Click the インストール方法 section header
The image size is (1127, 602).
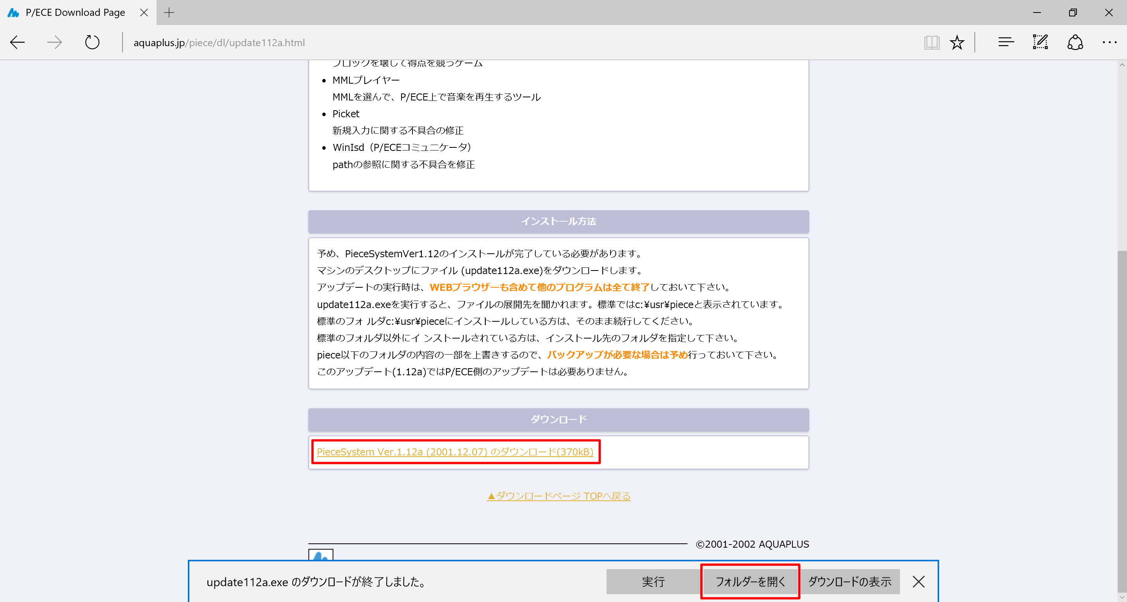point(559,221)
